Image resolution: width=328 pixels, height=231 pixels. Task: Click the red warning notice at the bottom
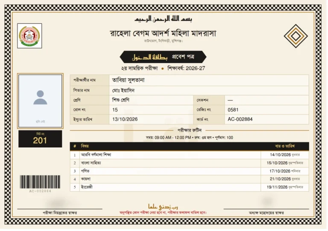coord(163,213)
